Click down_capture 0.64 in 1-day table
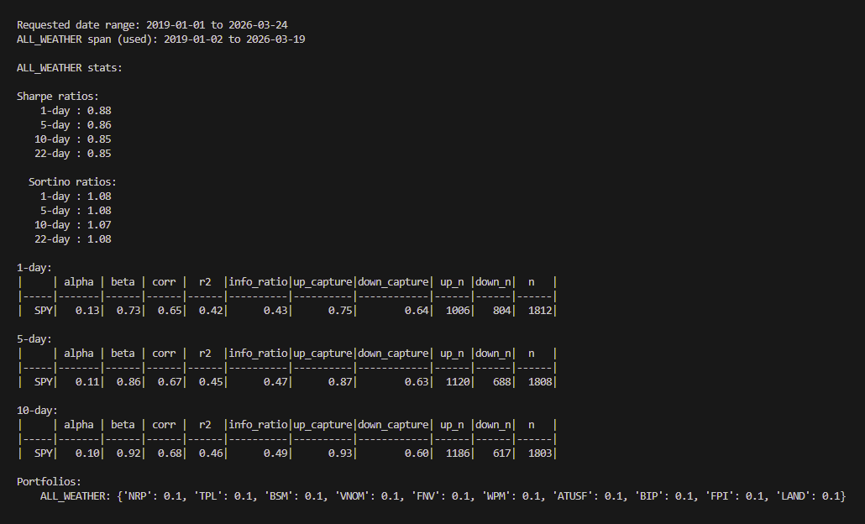Image resolution: width=865 pixels, height=524 pixels. coord(417,311)
